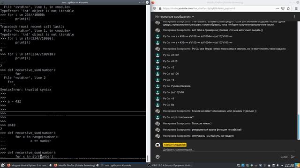Switch keyboard layout 'us' indicator
Screen dimensions: 300x168
(x=256, y=165)
